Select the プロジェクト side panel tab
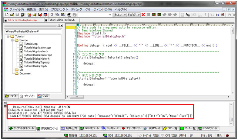Screen dimensions: 238x140 (x=27, y=96)
